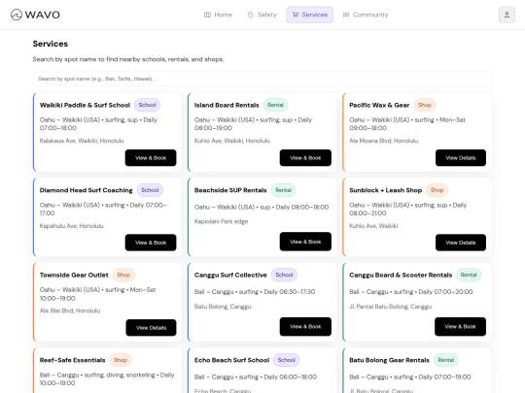The width and height of the screenshot is (525, 393).
Task: Click Shop badge on Townside Gear Outlet
Action: [123, 275]
